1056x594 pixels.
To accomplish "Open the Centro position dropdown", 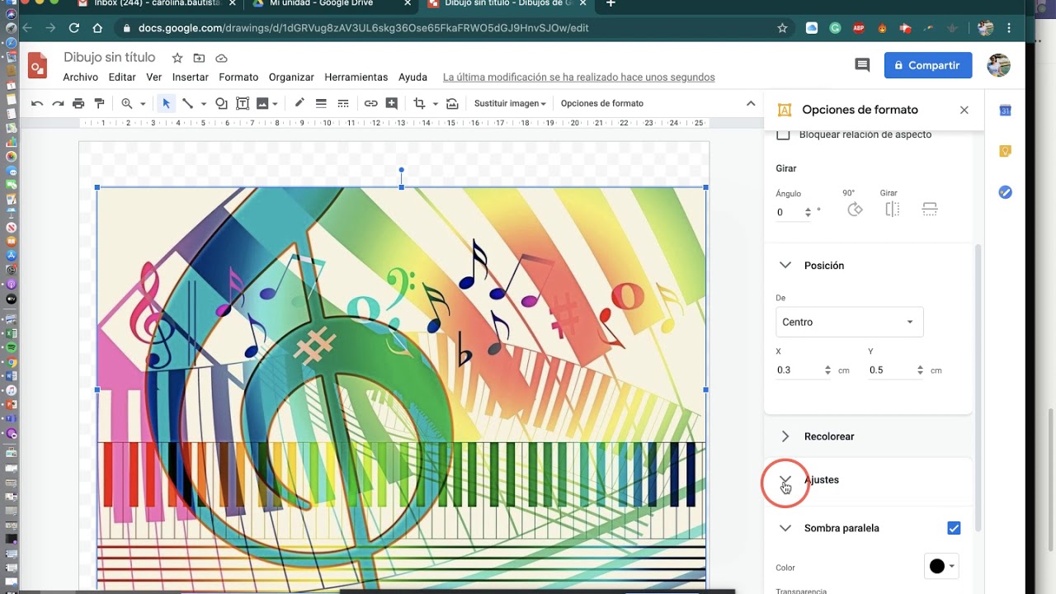I will tap(849, 322).
